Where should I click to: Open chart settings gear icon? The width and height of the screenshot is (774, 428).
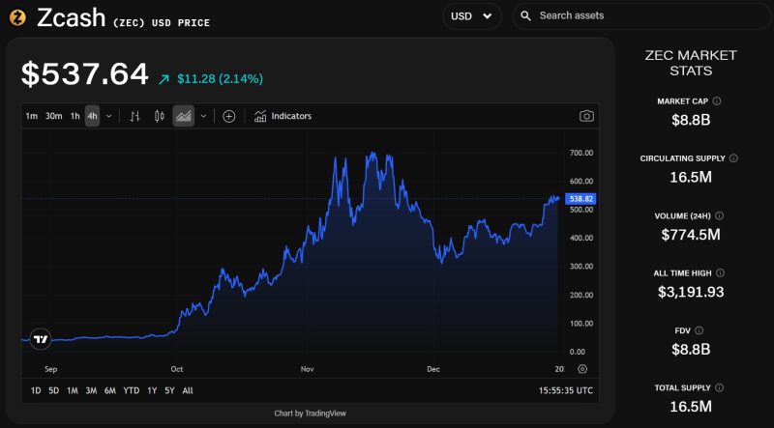(x=581, y=369)
